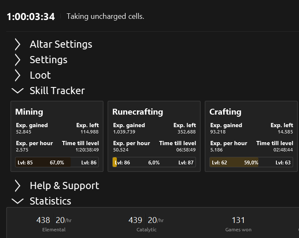Click the Skill Tracker heading
Screen dimensions: 299x238
click(x=57, y=91)
